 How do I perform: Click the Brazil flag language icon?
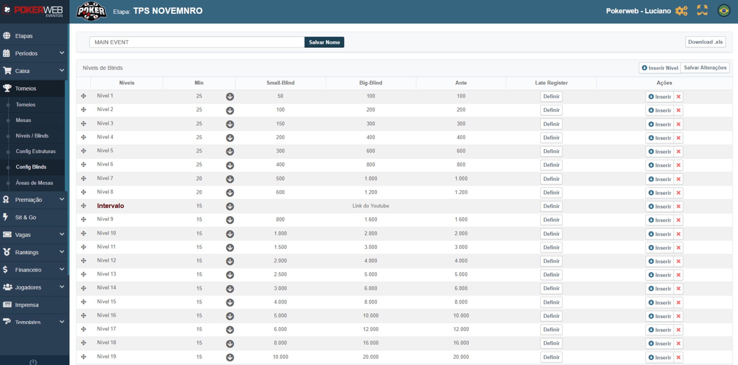pyautogui.click(x=724, y=11)
